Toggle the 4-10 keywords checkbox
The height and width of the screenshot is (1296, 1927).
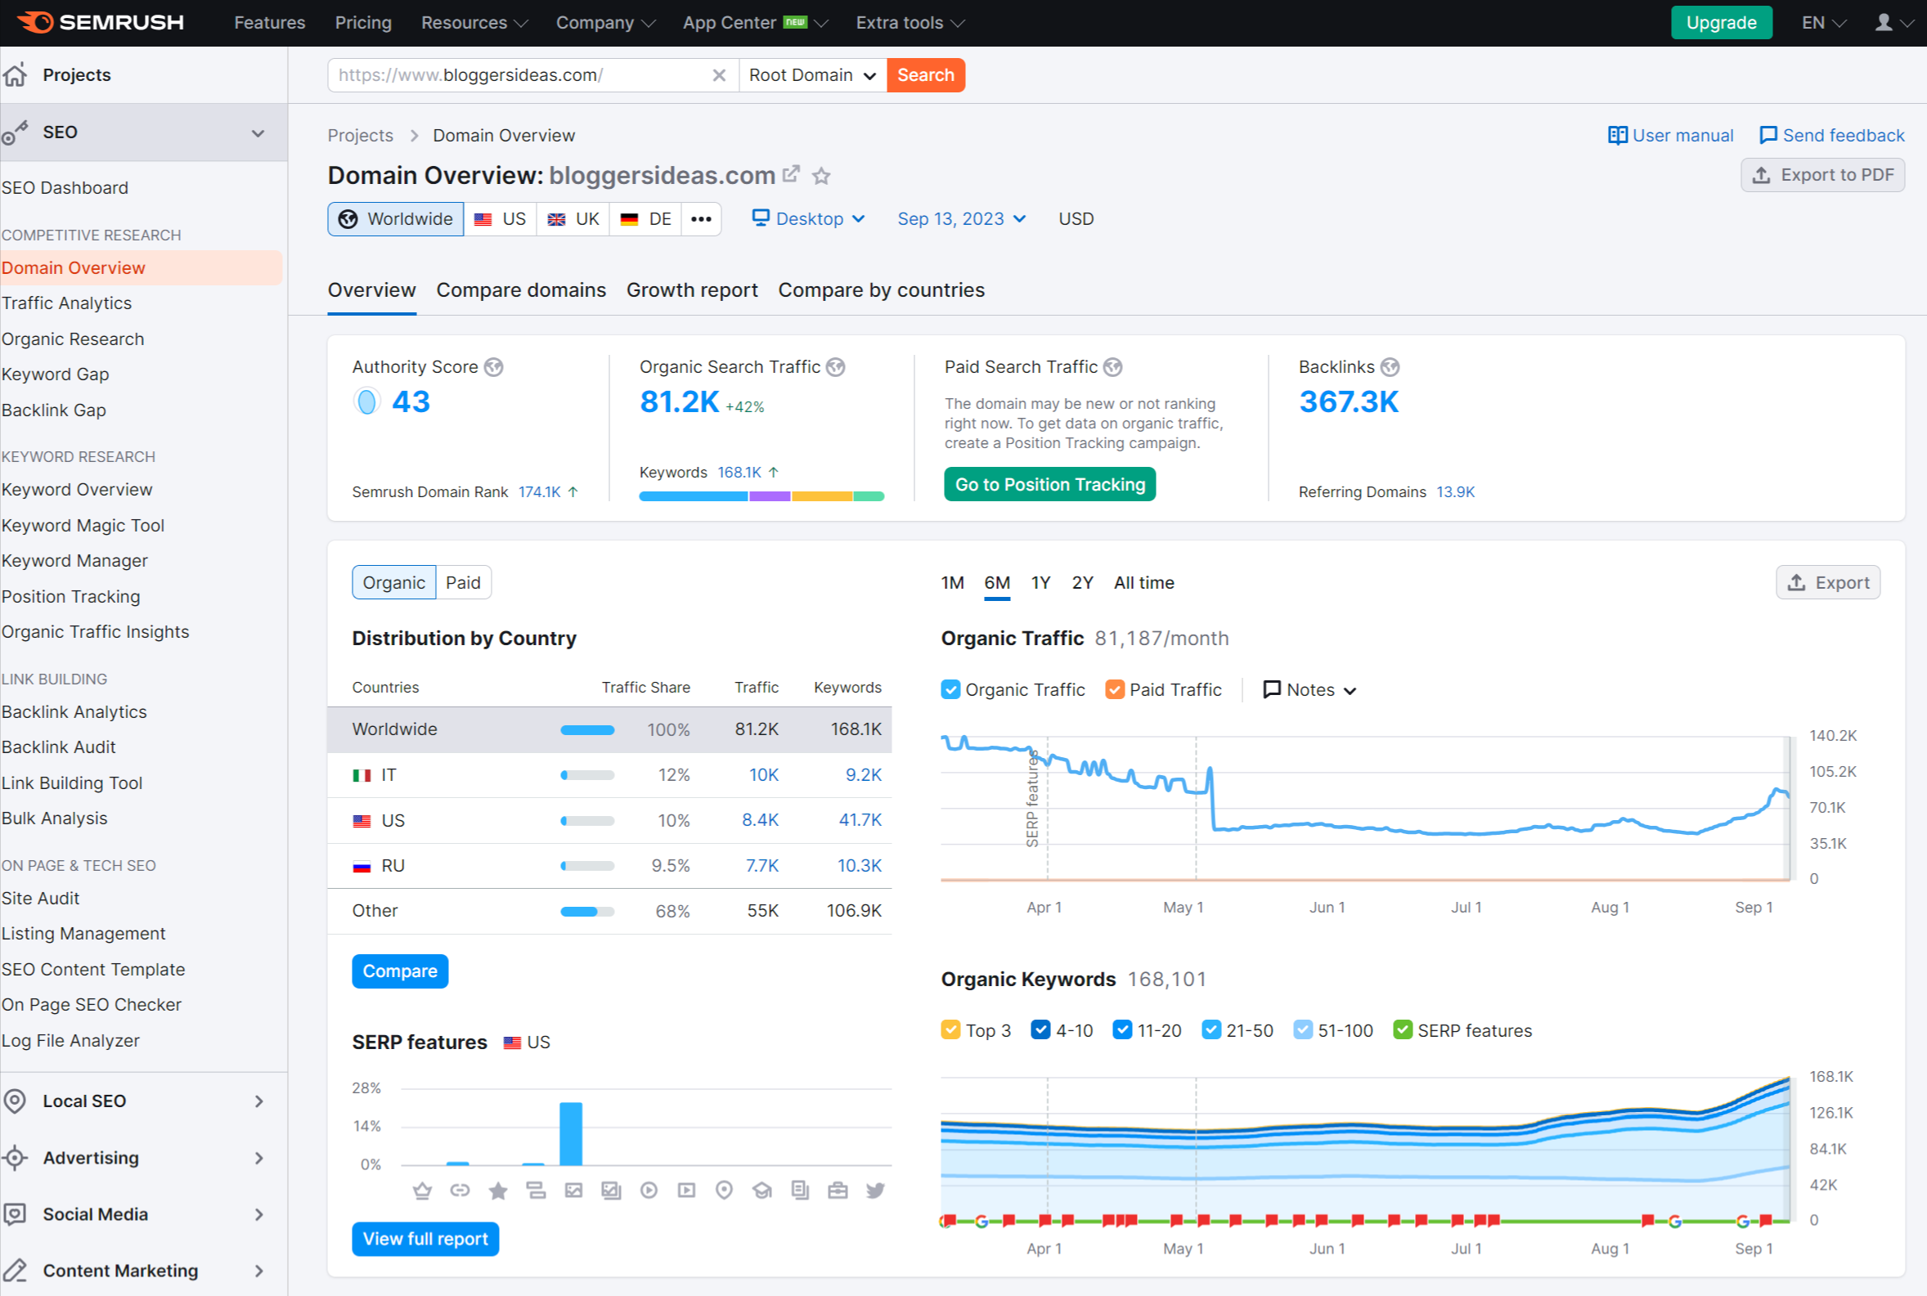point(1041,1030)
